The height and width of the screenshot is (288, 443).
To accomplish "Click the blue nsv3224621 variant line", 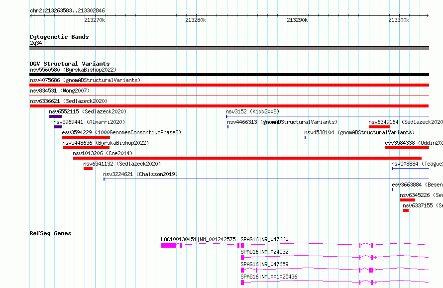I will tap(266, 179).
